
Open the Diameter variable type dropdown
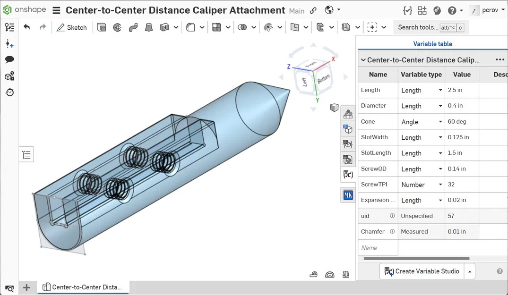point(439,106)
